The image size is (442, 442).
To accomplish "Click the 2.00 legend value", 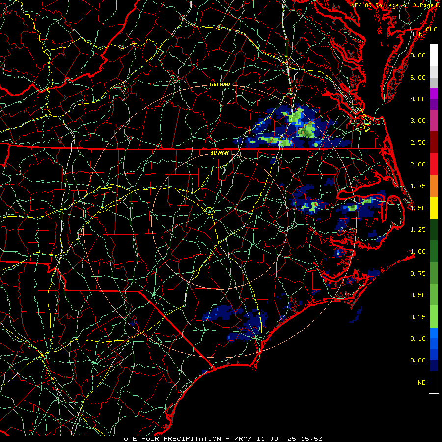I will coord(418,165).
